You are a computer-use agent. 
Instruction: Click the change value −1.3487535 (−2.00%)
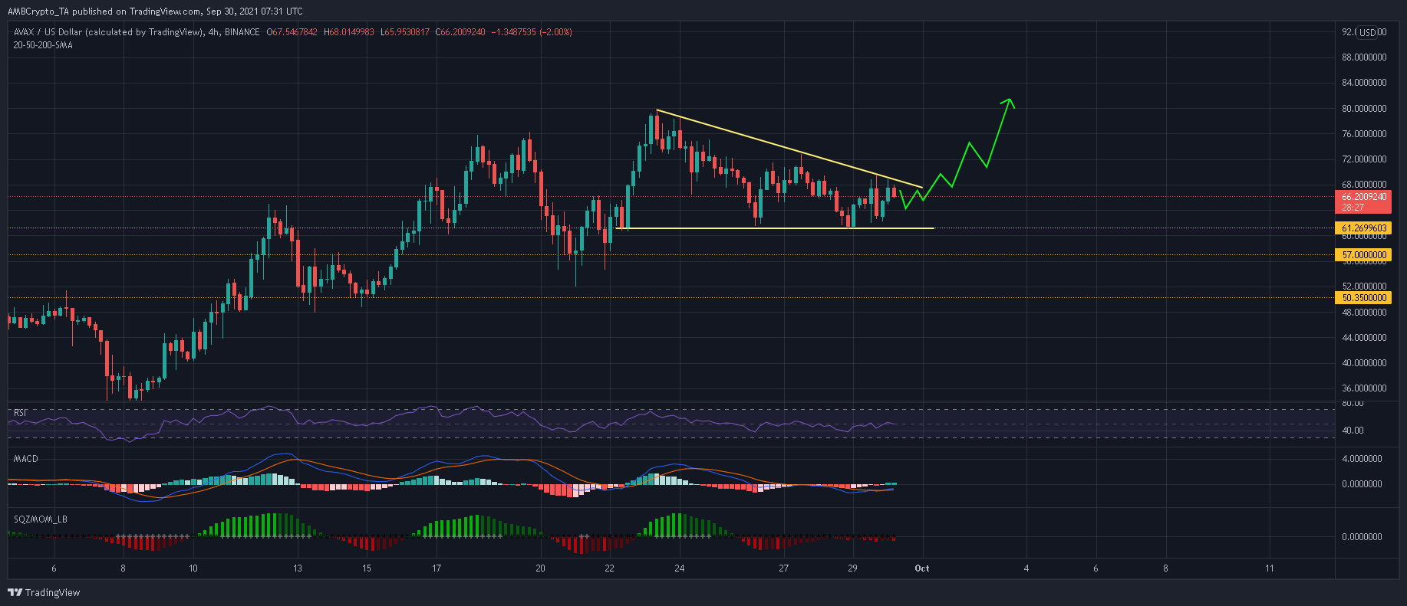tap(531, 32)
